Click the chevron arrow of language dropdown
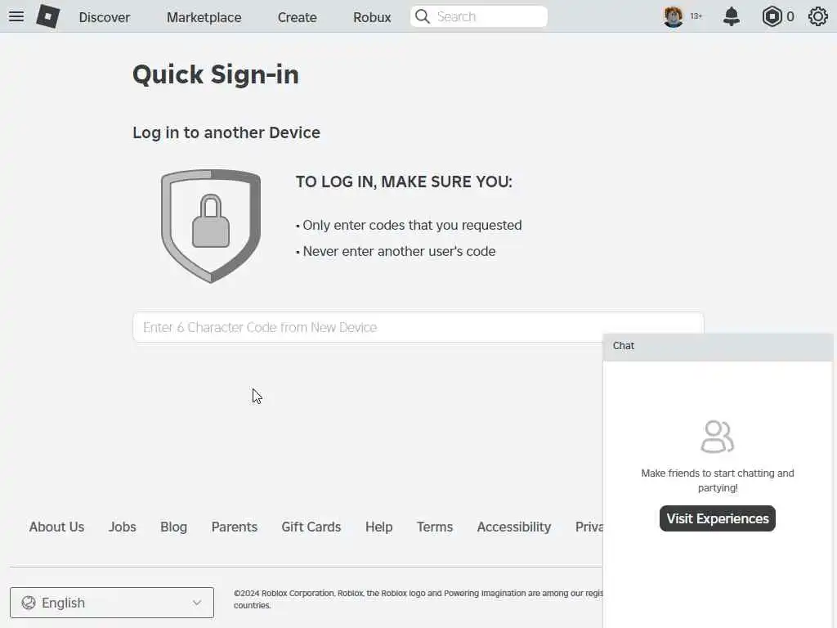The height and width of the screenshot is (628, 837). click(197, 603)
